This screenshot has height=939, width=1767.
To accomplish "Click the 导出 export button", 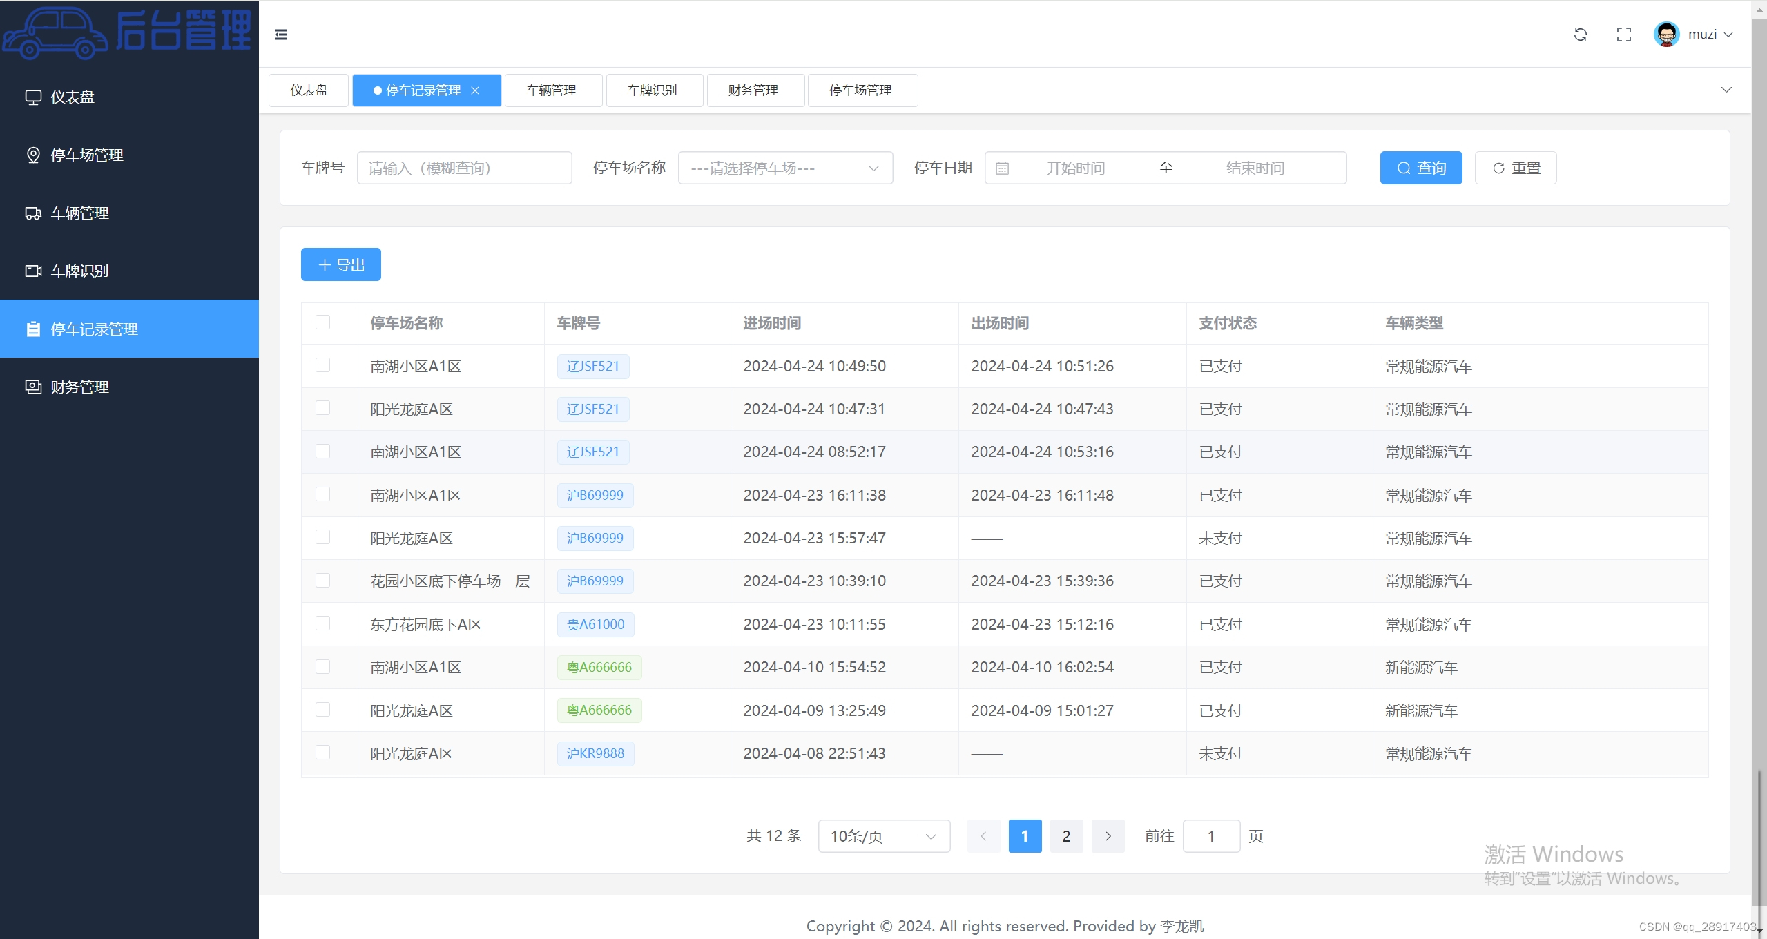I will coord(340,264).
